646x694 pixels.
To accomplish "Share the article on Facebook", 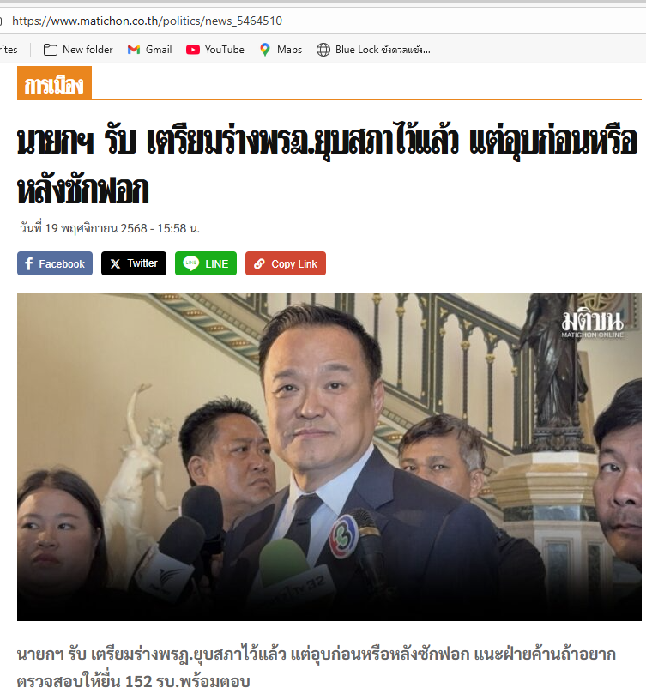I will pyautogui.click(x=55, y=263).
